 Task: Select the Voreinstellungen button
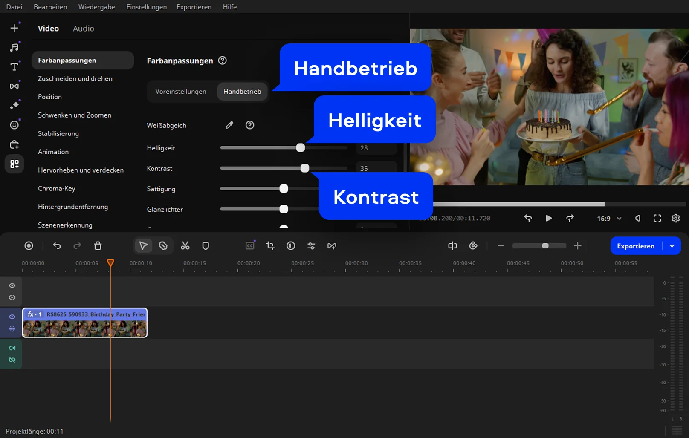point(181,92)
